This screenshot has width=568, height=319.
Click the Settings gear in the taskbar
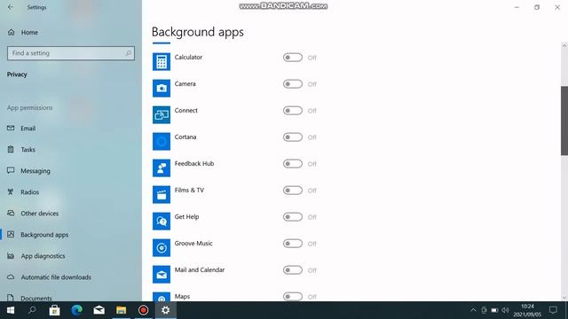[166, 310]
